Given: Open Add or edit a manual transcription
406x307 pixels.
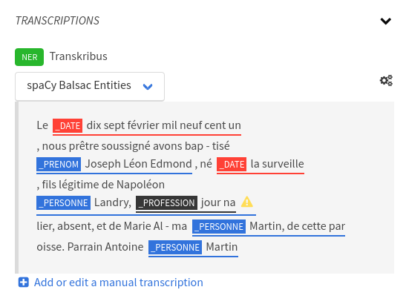Looking at the screenshot, I should [x=119, y=283].
